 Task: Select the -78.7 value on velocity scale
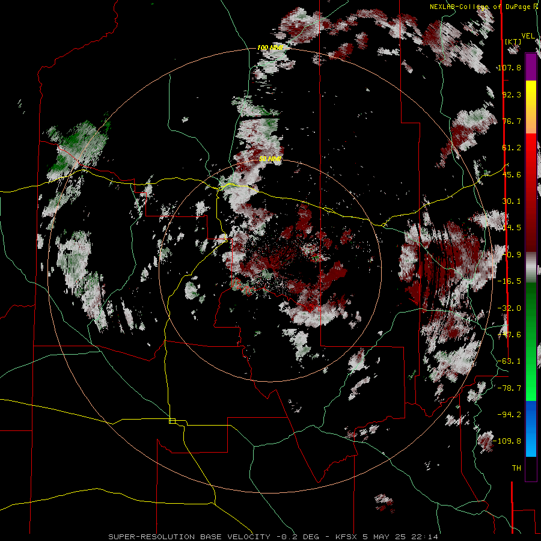coord(509,388)
